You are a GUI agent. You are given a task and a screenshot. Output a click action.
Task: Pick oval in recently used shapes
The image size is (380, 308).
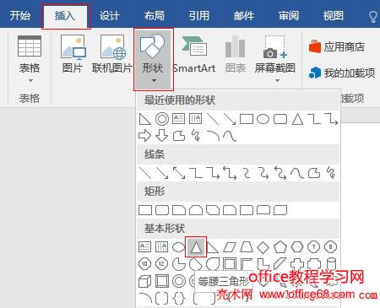click(x=263, y=119)
